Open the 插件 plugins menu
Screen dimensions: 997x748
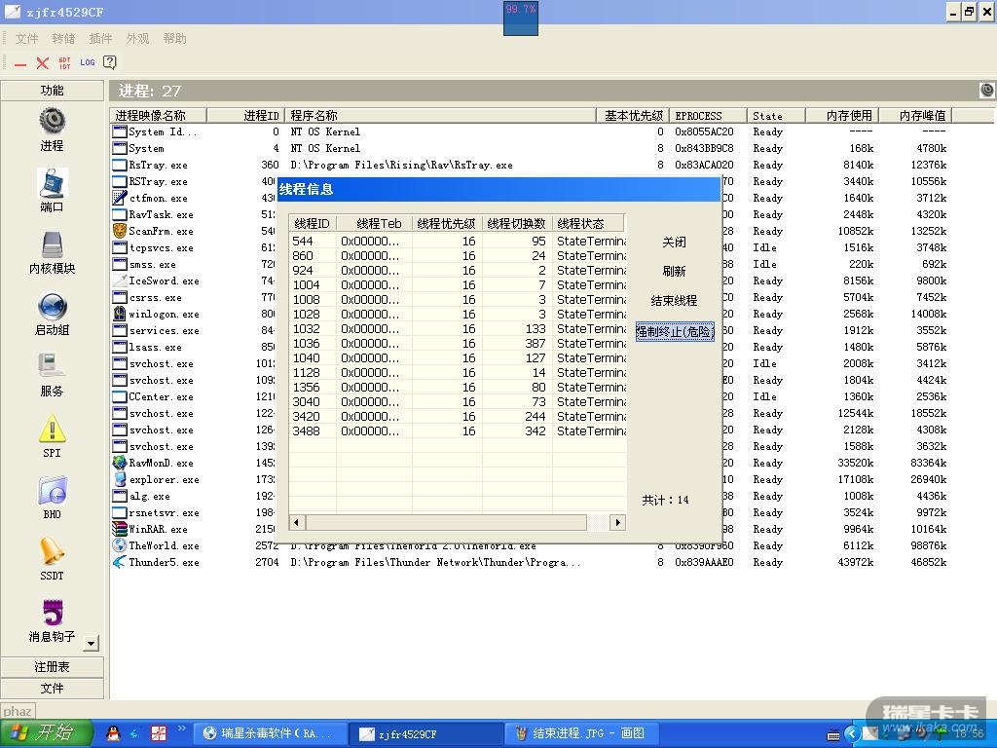pyautogui.click(x=100, y=39)
